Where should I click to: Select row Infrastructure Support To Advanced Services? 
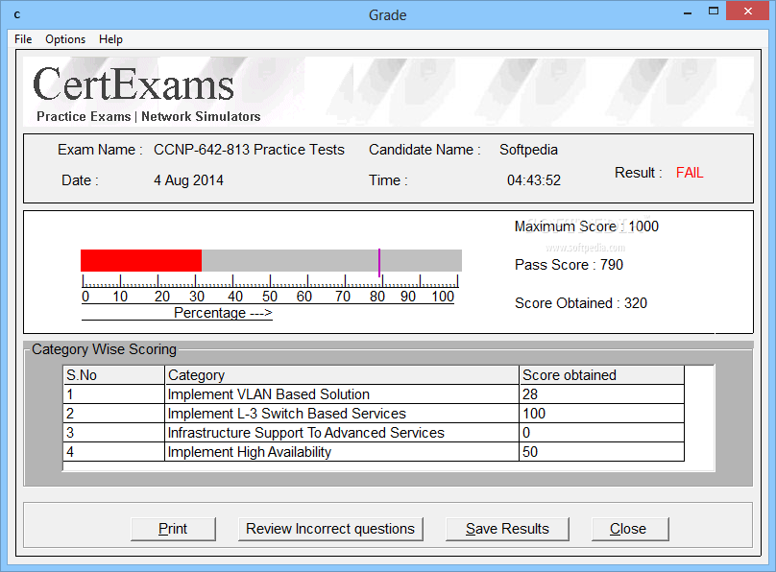[374, 433]
